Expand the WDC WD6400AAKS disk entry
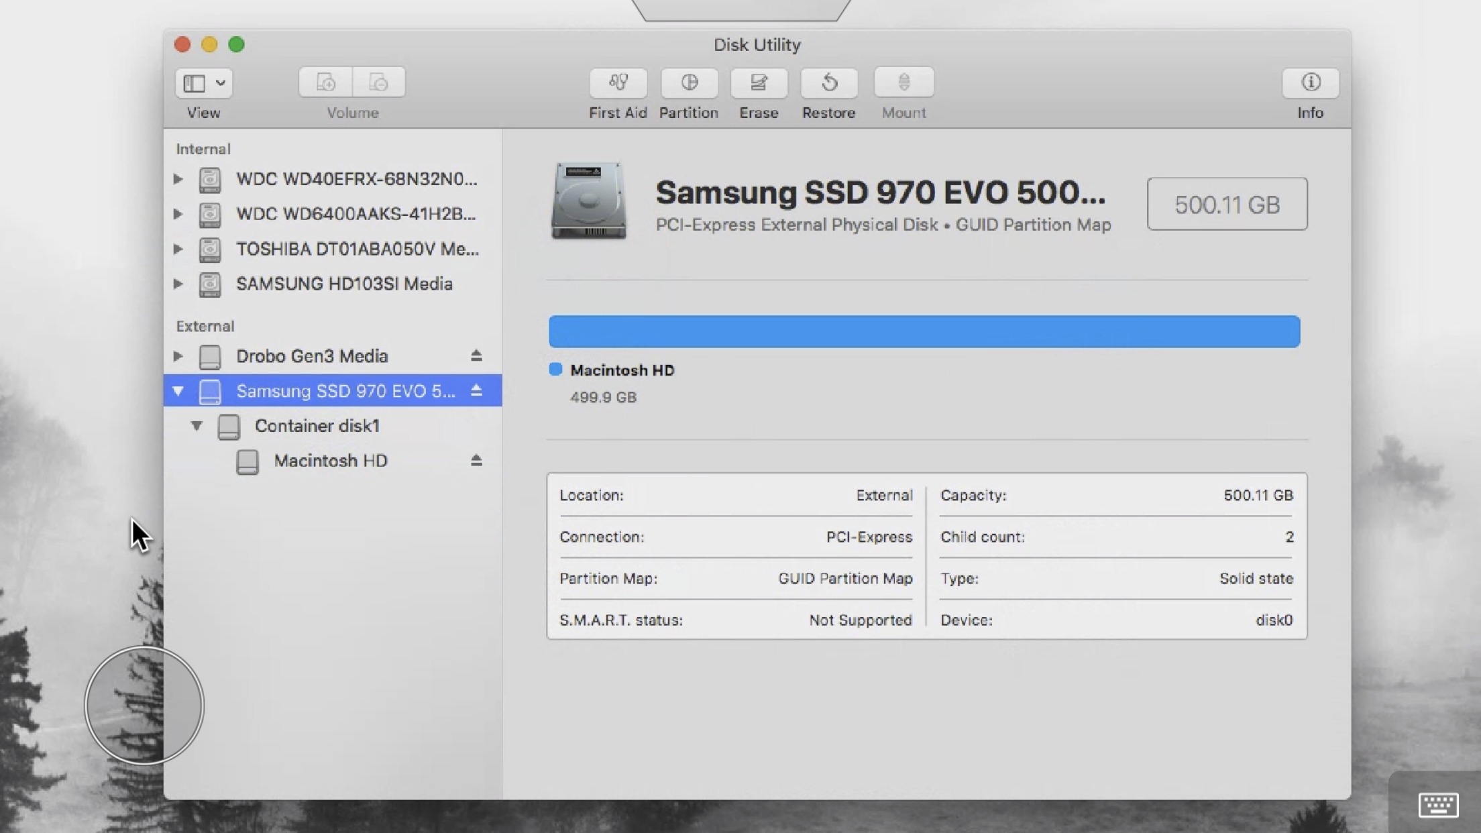Screen dimensions: 1481x833 click(x=178, y=214)
